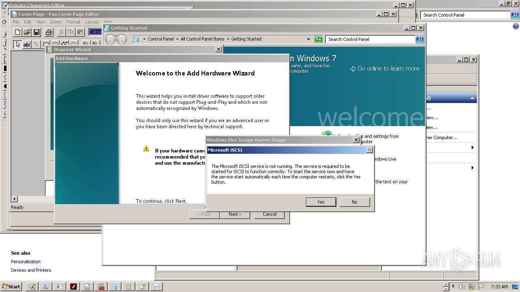Click Action Center flag in system tray
Viewport: 520px width, 292px height.
point(482,287)
